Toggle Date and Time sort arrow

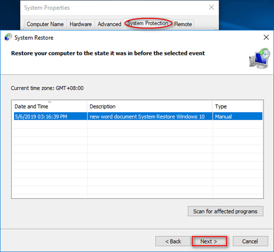[49, 102]
